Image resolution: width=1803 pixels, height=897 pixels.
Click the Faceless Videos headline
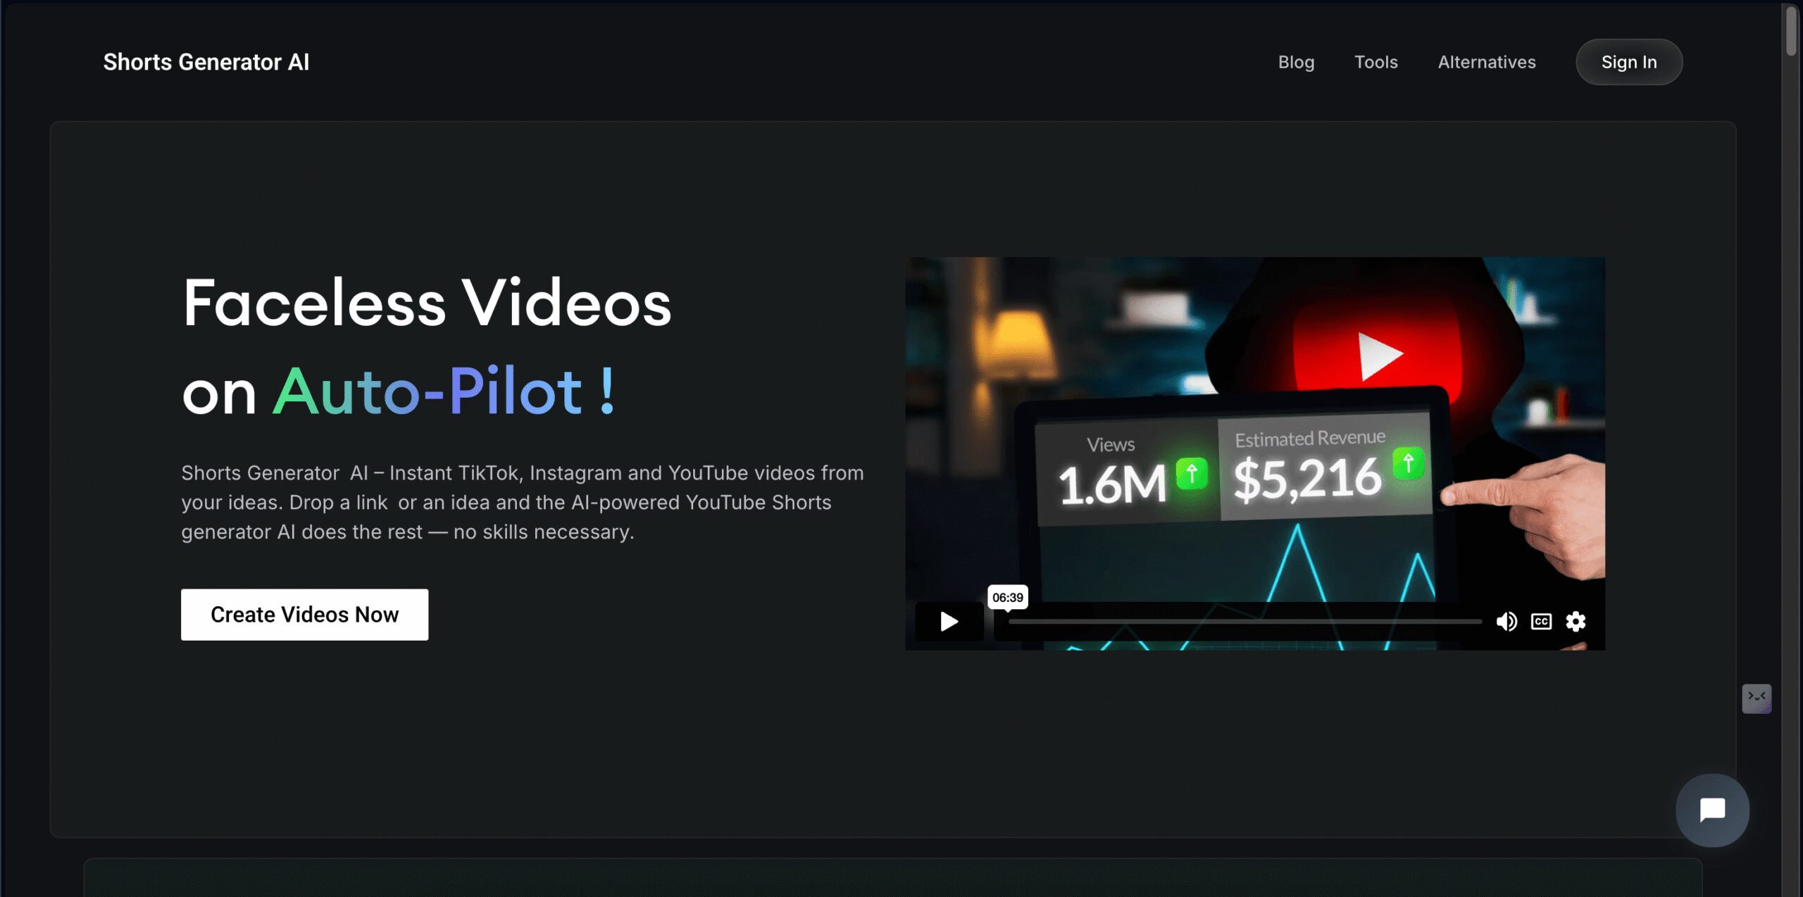click(x=427, y=303)
